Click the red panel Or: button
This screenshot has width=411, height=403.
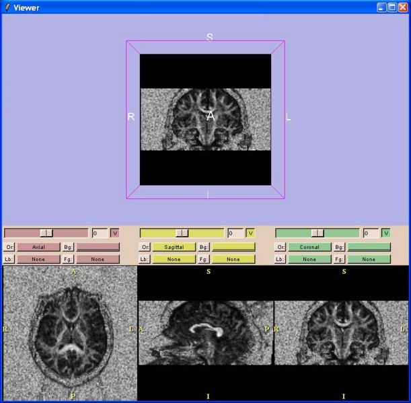pos(9,247)
